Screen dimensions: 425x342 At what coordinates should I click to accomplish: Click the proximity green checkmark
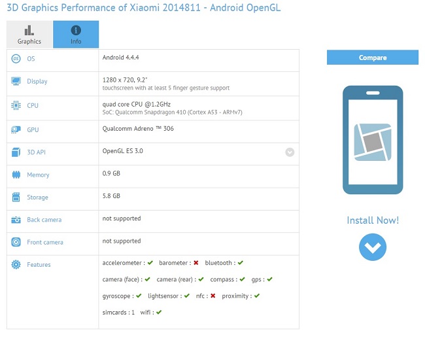tap(257, 296)
